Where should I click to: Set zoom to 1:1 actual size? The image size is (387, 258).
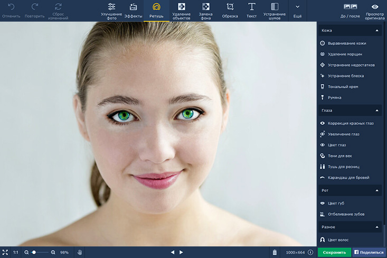pos(16,252)
